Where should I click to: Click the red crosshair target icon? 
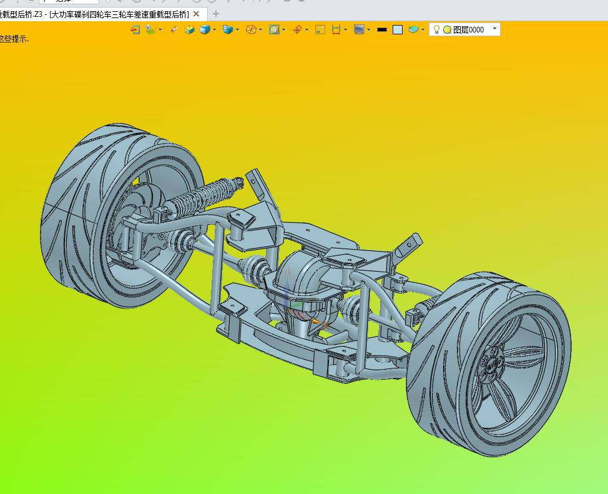click(x=297, y=29)
